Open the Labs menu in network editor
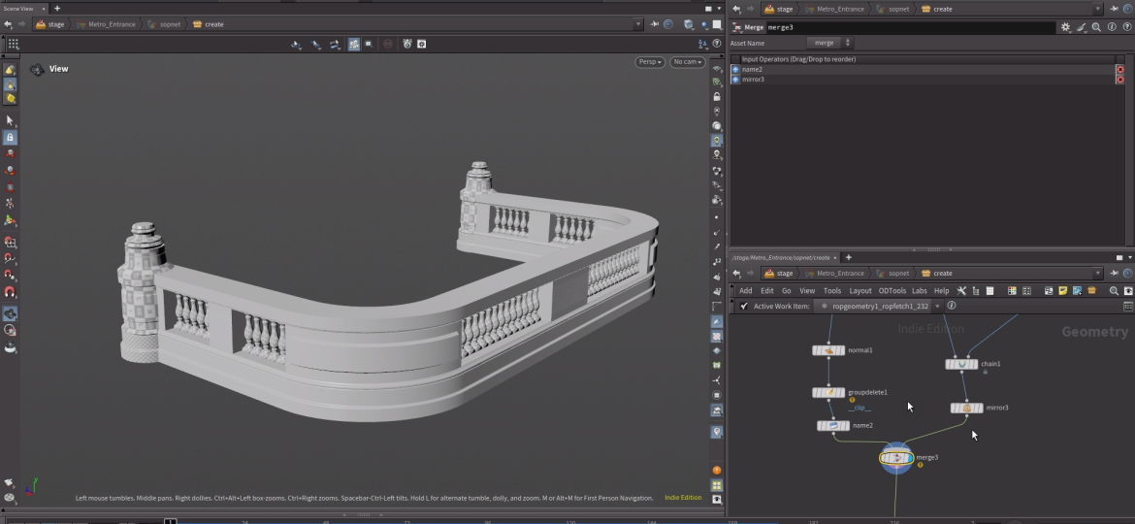The image size is (1135, 524). (x=919, y=291)
